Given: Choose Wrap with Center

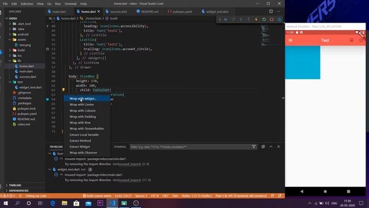Looking at the screenshot, I should pyautogui.click(x=82, y=105).
